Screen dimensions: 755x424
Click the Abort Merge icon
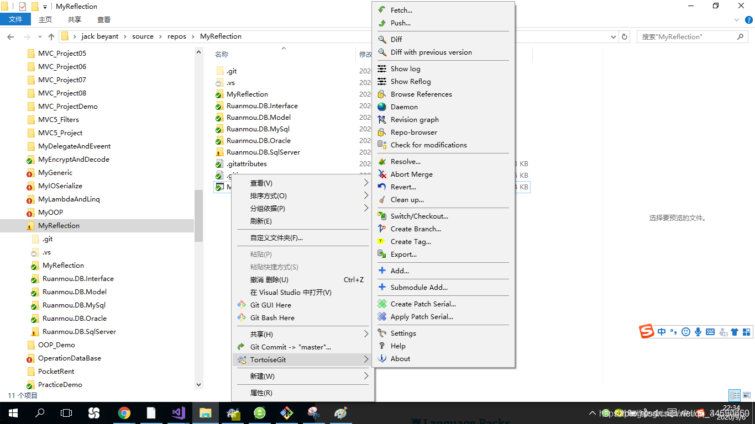coord(382,174)
